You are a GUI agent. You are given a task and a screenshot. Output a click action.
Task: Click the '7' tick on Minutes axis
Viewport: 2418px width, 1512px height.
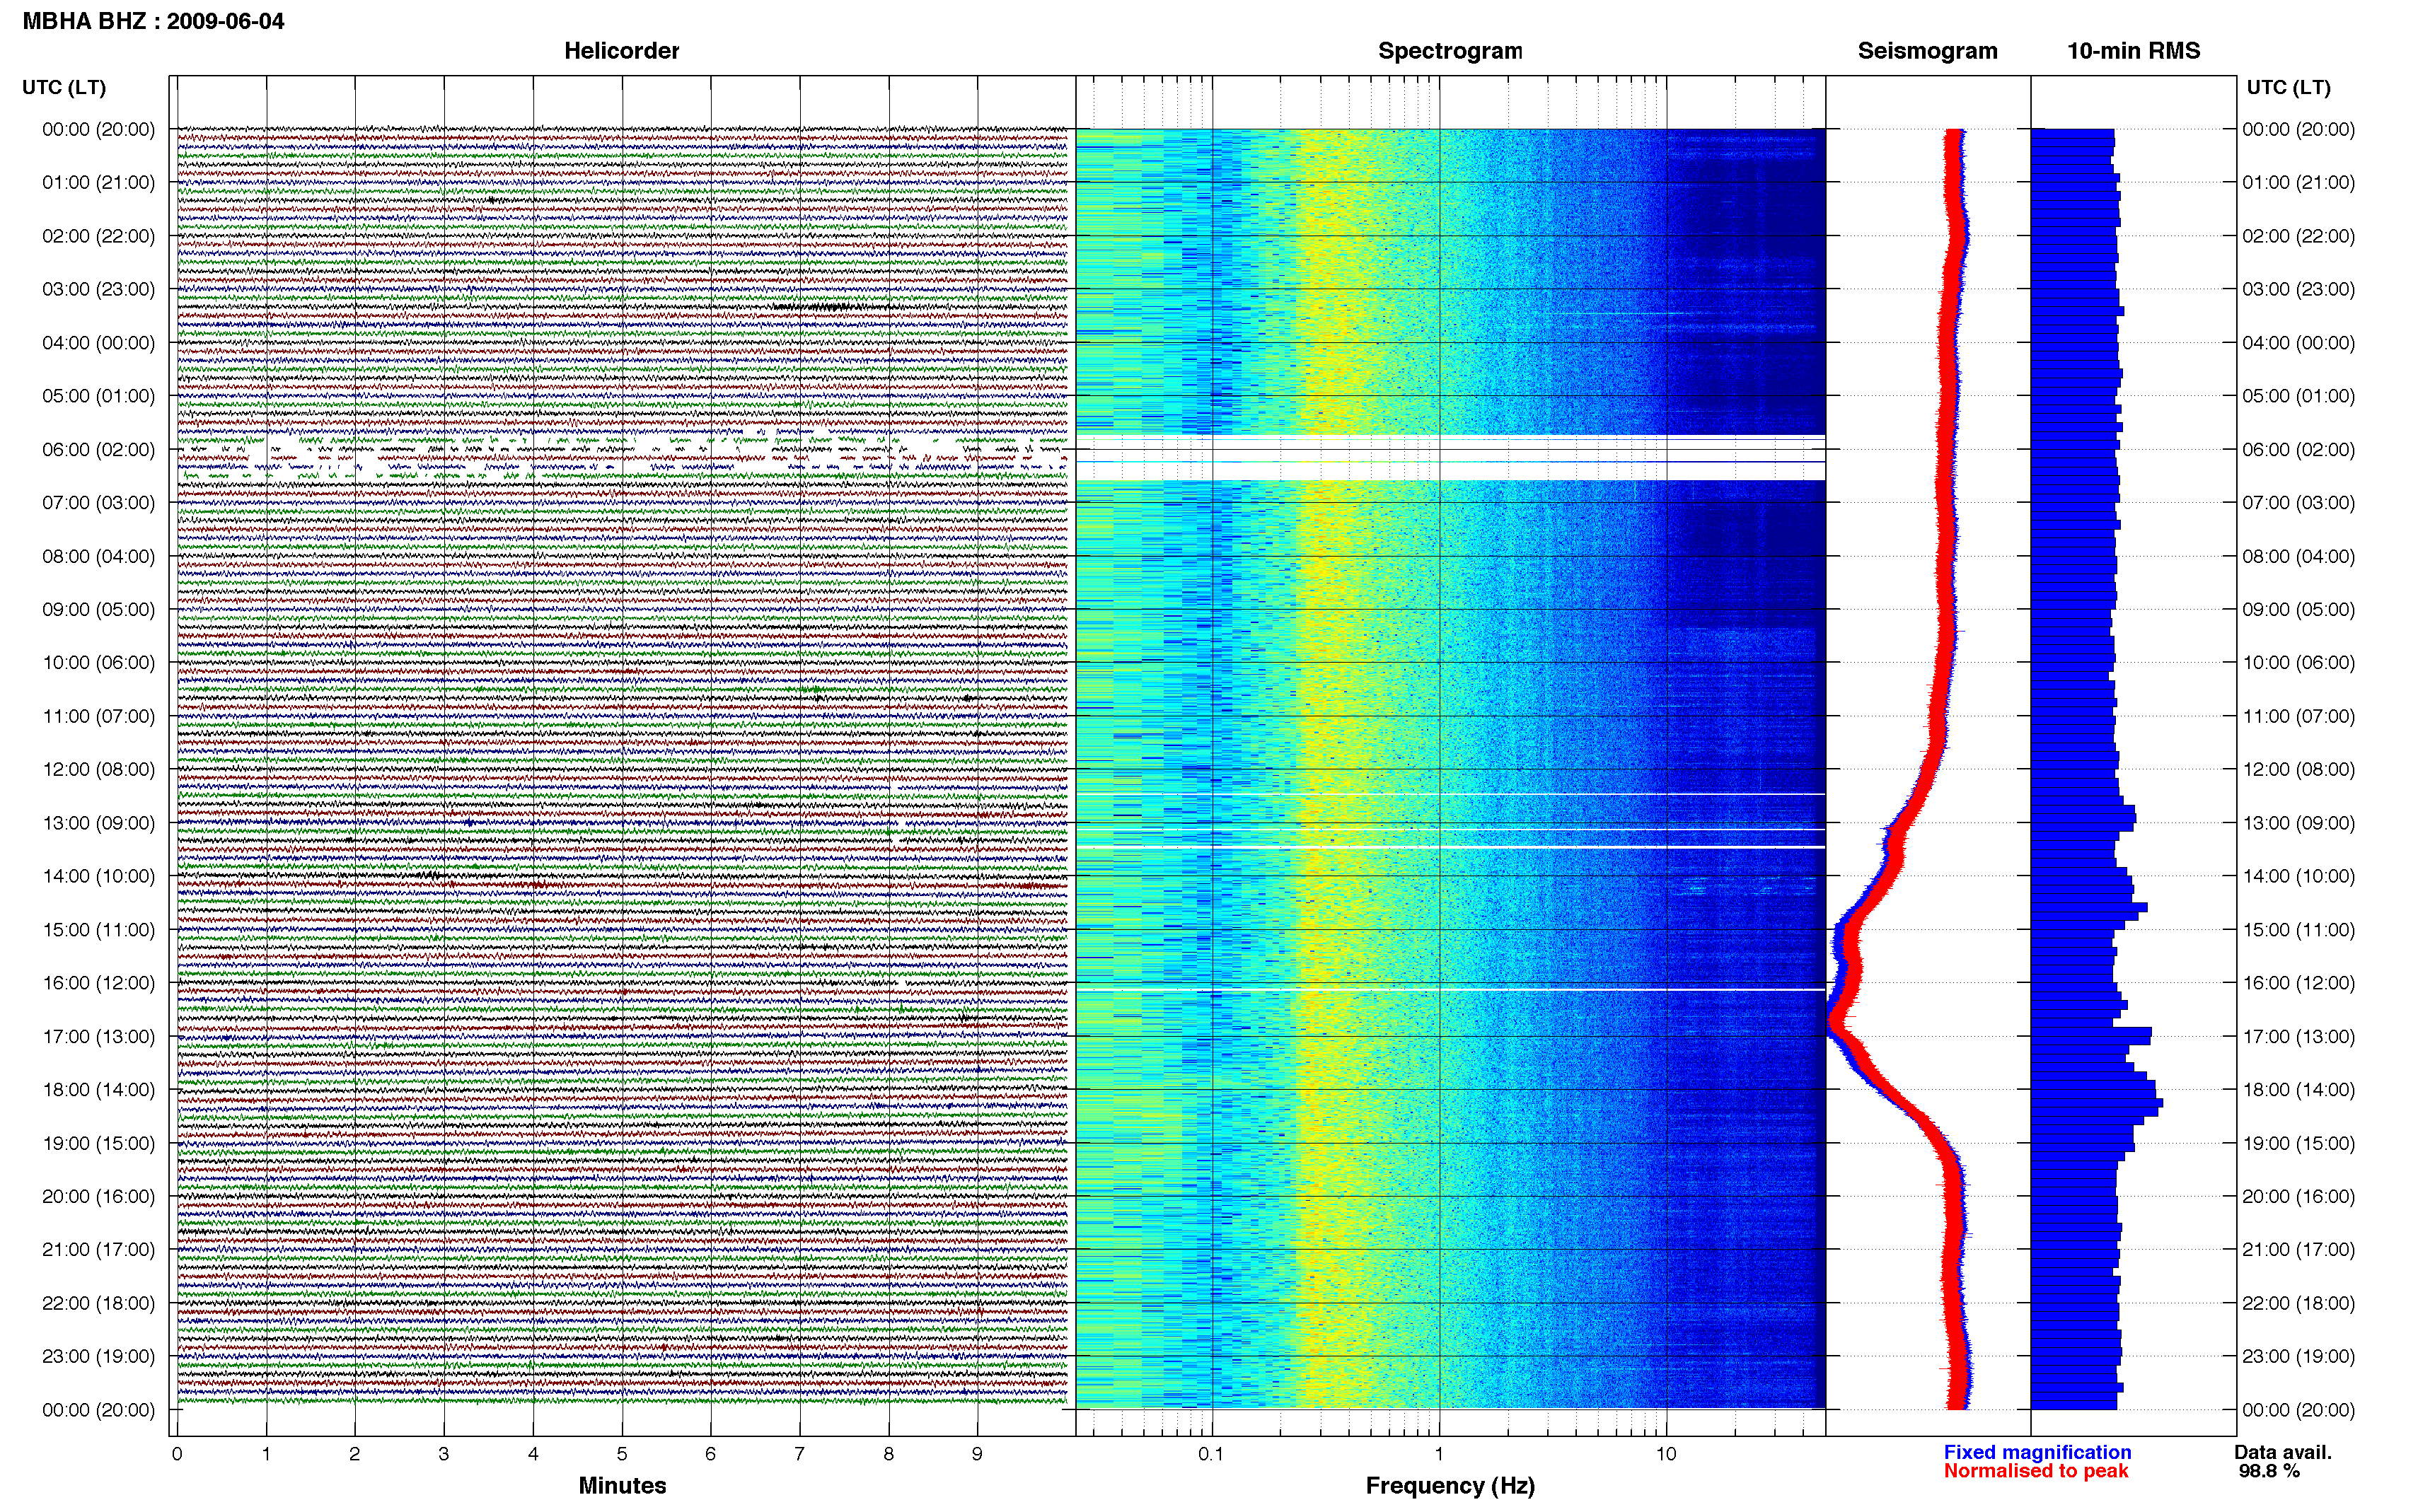point(800,1454)
